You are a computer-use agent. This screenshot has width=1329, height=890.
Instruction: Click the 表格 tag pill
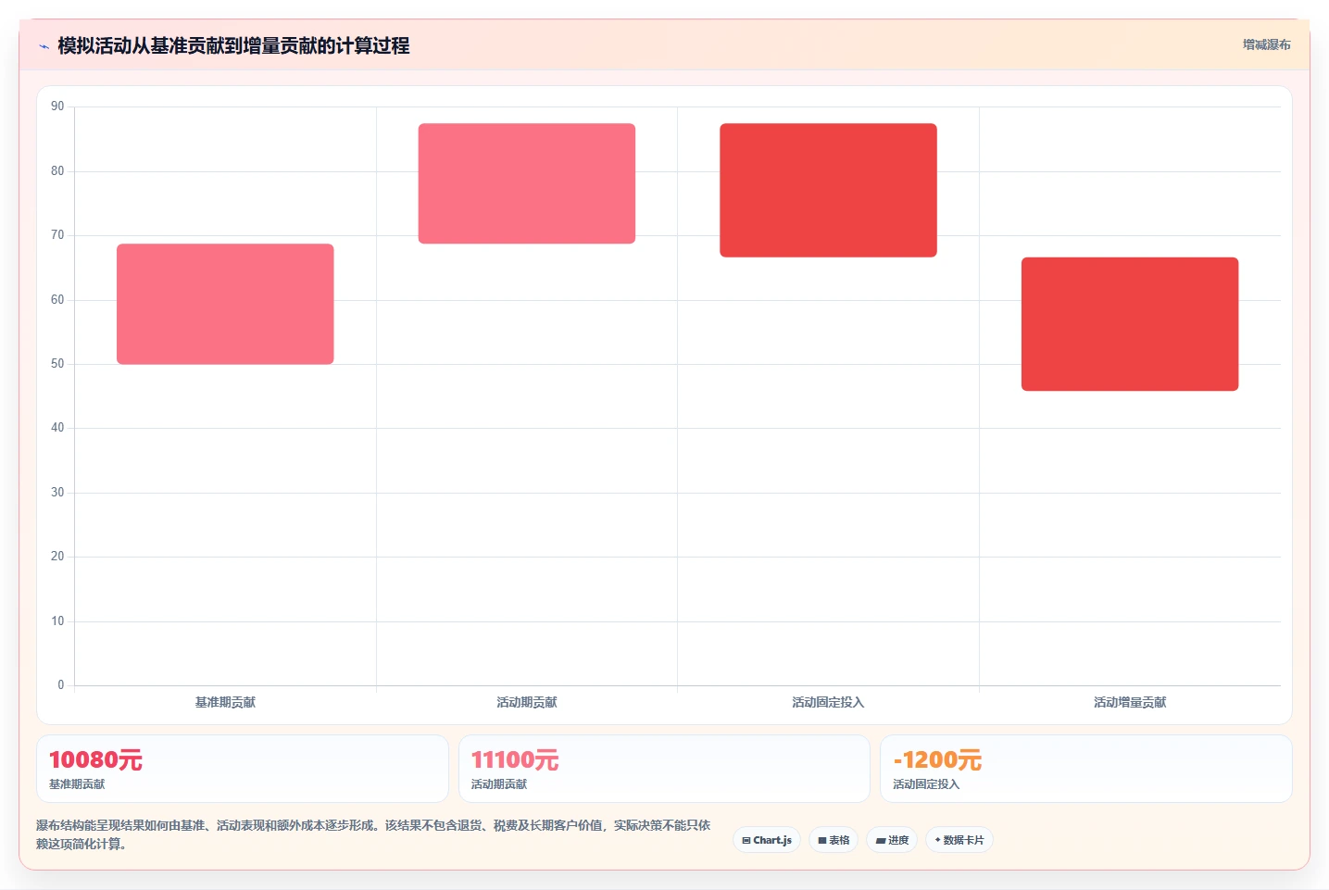[x=834, y=840]
